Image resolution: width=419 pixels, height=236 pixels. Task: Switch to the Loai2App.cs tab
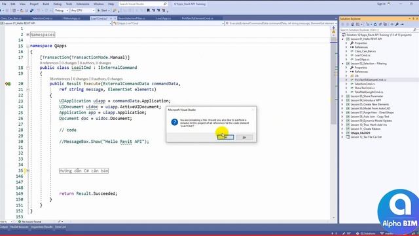click(x=164, y=18)
